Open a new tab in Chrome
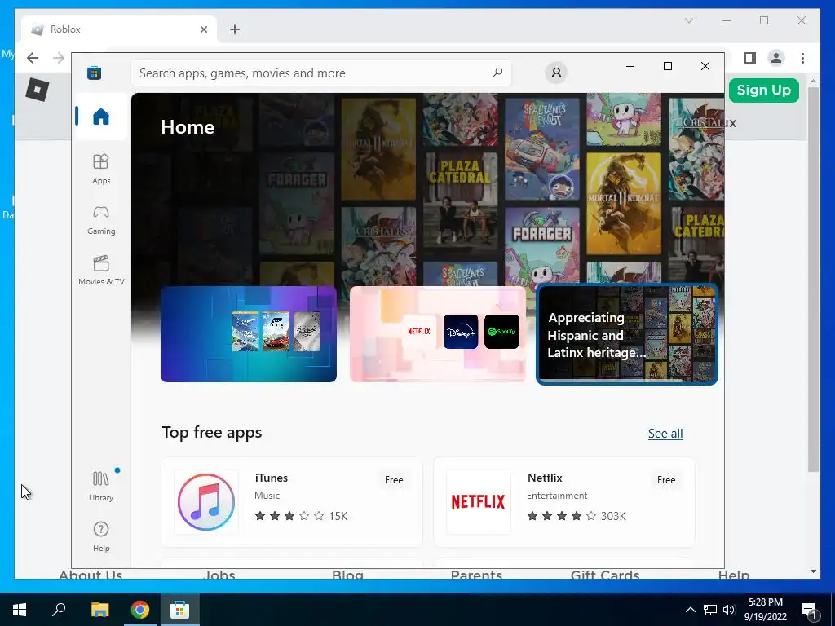The height and width of the screenshot is (626, 835). tap(235, 29)
